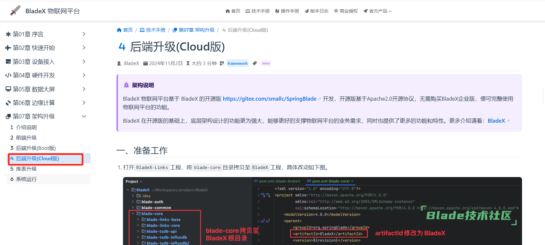Click the BladeX link after 更多介绍请看
Image resolution: width=545 pixels, height=245 pixels.
point(496,121)
